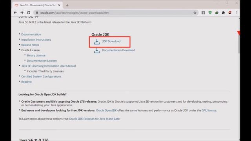This screenshot has height=141, width=251.
Task: Open Installation Instructions
Action: [36, 40]
